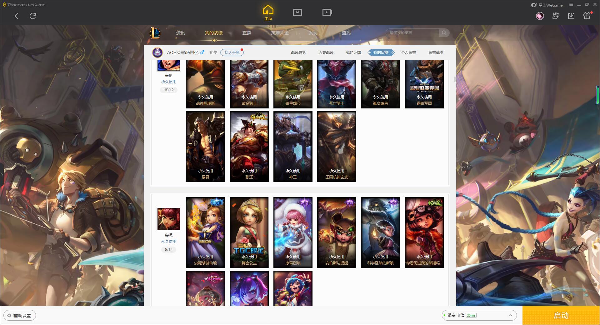Select the 安妮 champion portrait
600x325 pixels.
pyautogui.click(x=169, y=219)
